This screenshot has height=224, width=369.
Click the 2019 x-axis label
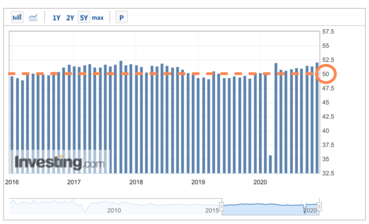pyautogui.click(x=198, y=182)
